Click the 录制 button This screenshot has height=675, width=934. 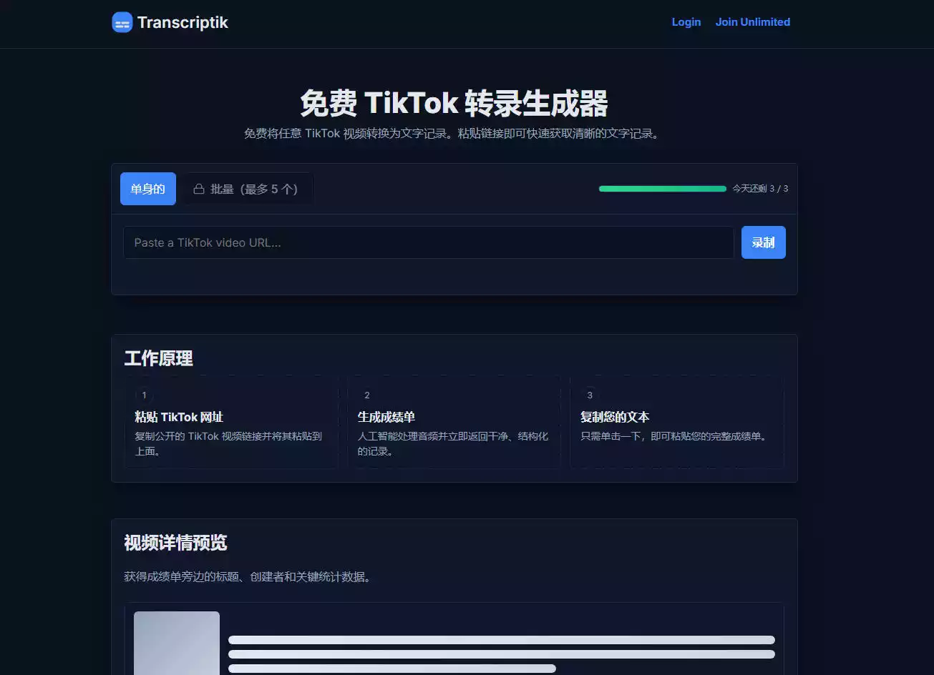tap(764, 242)
